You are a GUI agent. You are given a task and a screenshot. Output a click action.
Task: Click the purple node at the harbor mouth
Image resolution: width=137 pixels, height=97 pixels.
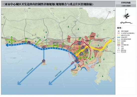76,60
